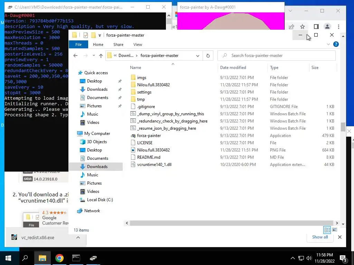Open forza-painter taskbar icon
This screenshot has width=354, height=265.
93,258
